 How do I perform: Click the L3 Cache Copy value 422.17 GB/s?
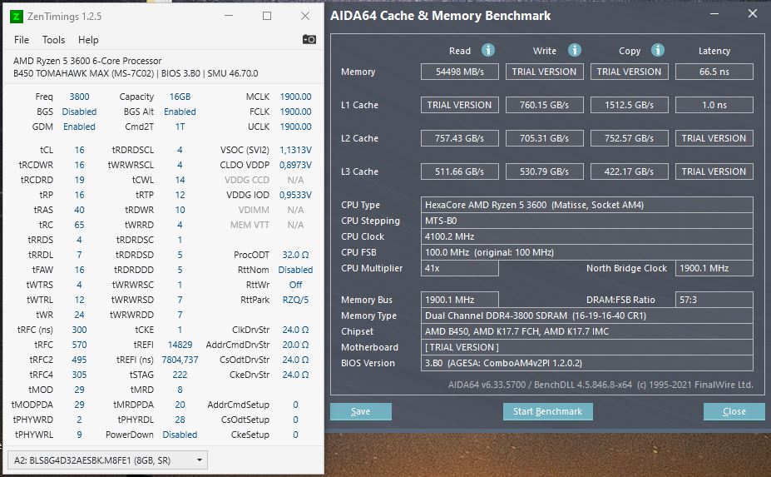629,171
